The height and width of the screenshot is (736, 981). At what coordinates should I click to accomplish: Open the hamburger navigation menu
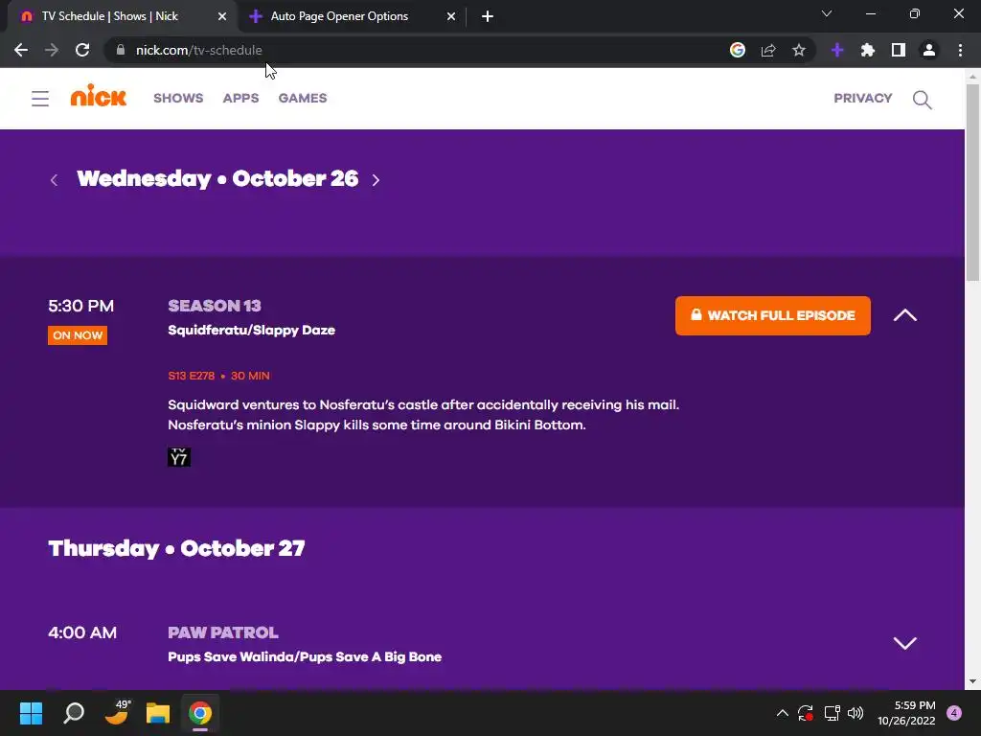tap(40, 99)
